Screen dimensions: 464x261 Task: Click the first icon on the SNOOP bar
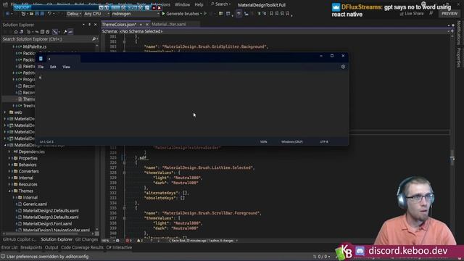coord(101,8)
